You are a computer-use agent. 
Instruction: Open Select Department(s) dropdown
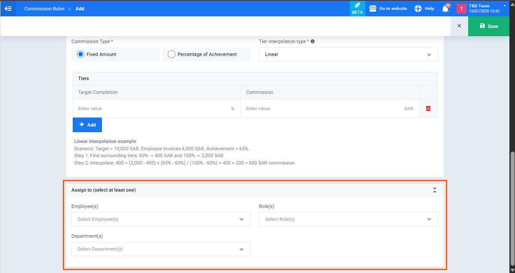(x=161, y=249)
